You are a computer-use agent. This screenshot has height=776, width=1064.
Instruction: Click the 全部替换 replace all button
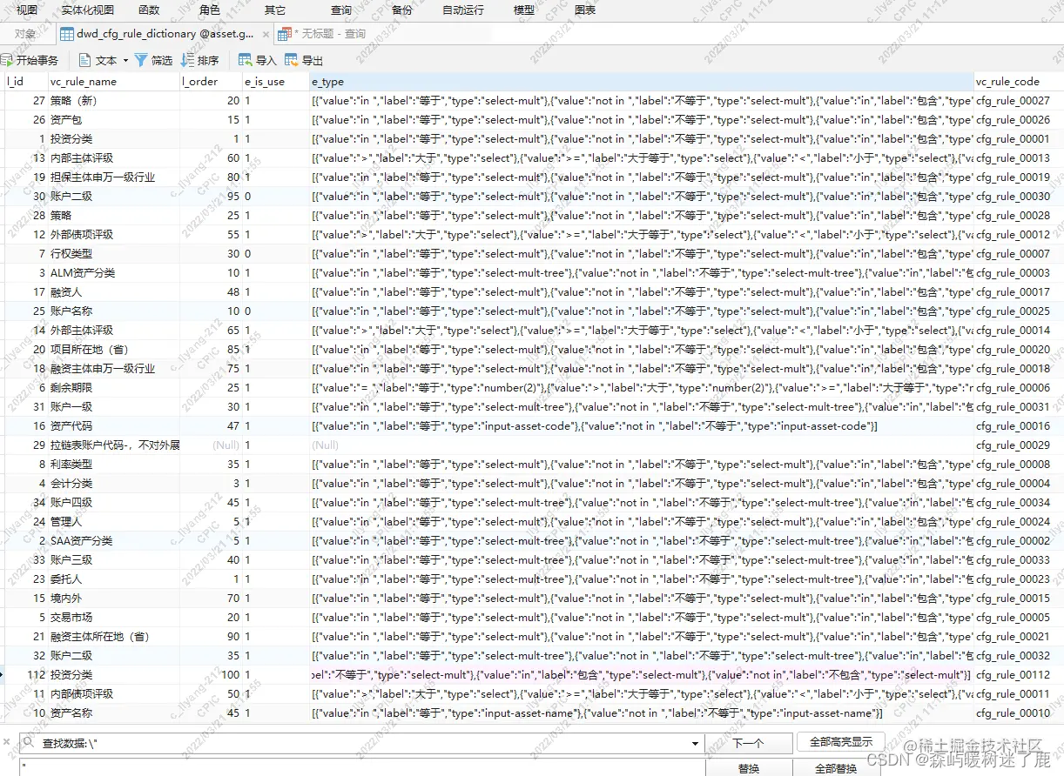tap(836, 768)
